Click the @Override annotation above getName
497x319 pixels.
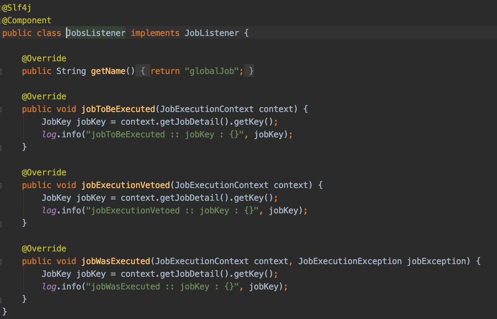click(44, 58)
